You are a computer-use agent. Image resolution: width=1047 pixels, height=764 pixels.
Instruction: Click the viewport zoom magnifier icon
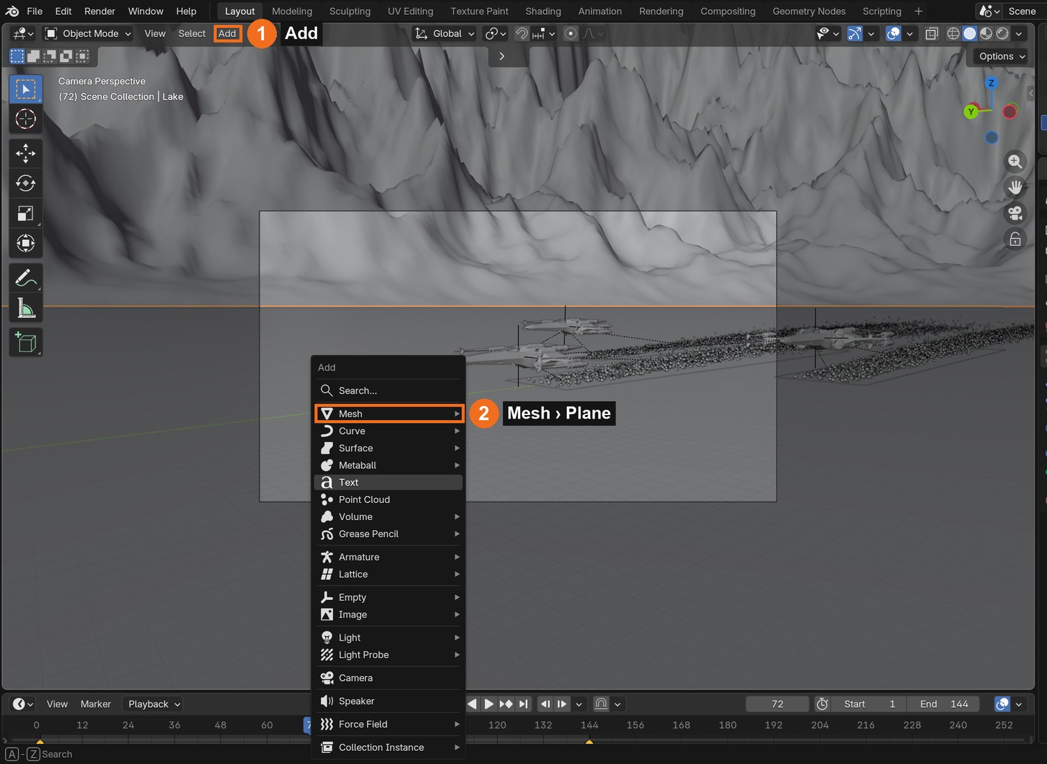tap(1015, 162)
